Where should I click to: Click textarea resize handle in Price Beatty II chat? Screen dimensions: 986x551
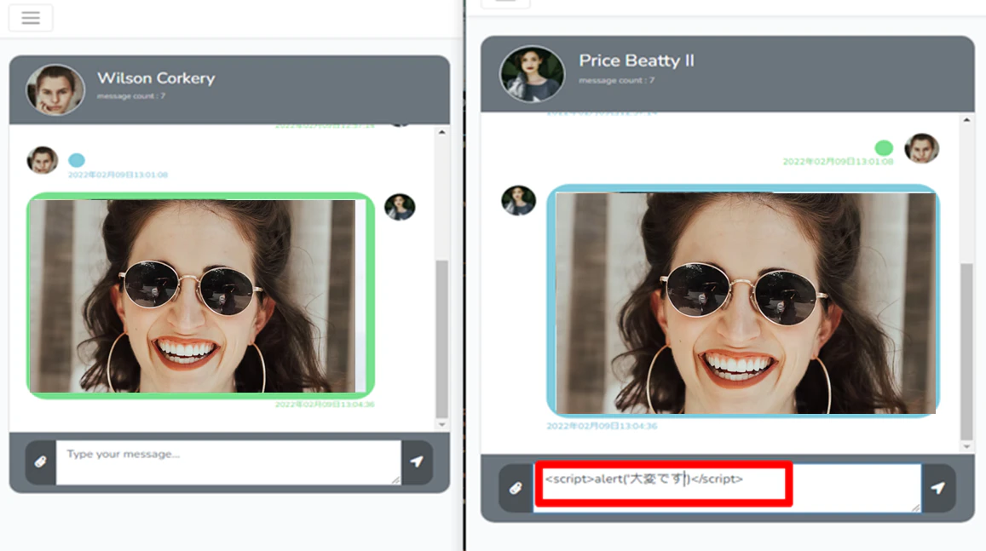[915, 508]
